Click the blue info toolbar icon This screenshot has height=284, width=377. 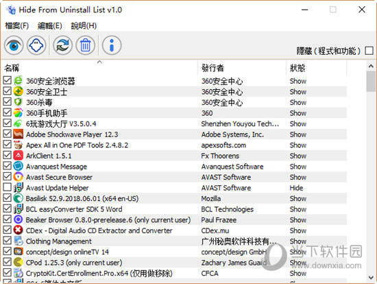112,45
